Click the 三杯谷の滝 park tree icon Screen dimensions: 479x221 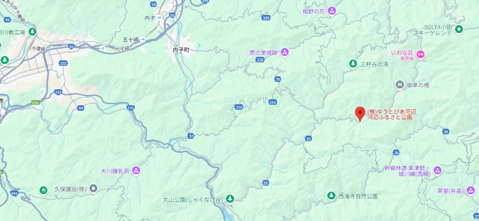pos(353,64)
